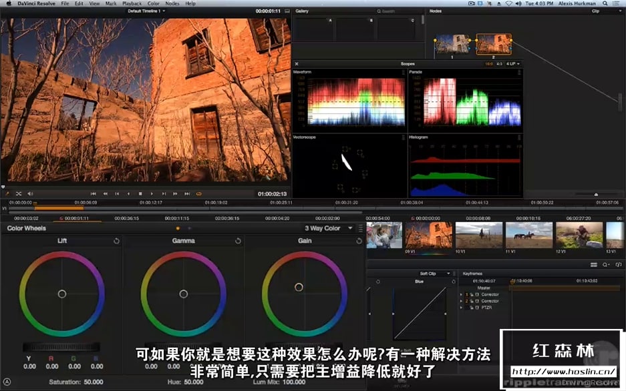Image resolution: width=626 pixels, height=391 pixels.
Task: Click the Gain color wheel control point
Action: click(x=299, y=287)
